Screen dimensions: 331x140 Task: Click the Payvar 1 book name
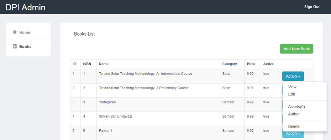106,131
